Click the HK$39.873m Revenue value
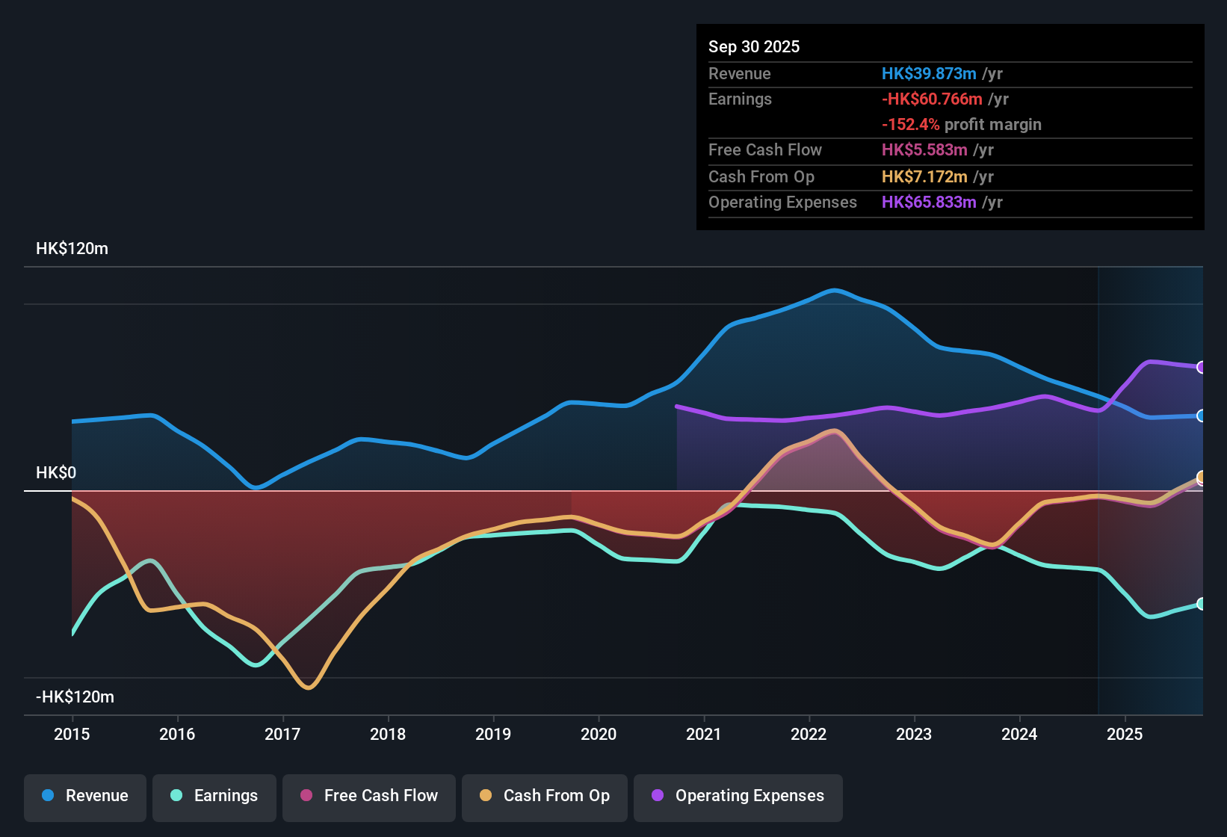 929,74
